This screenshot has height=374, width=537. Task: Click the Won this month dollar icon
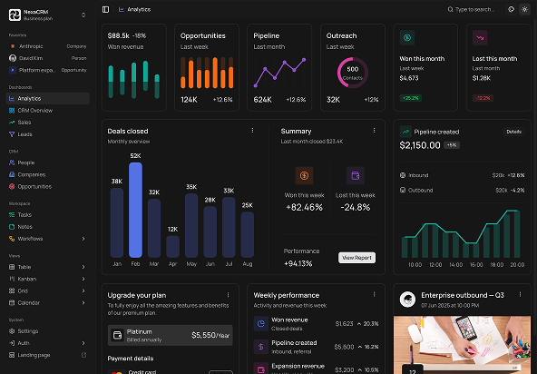click(407, 38)
